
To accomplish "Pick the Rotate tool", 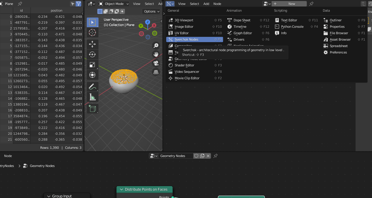I will pyautogui.click(x=92, y=54).
